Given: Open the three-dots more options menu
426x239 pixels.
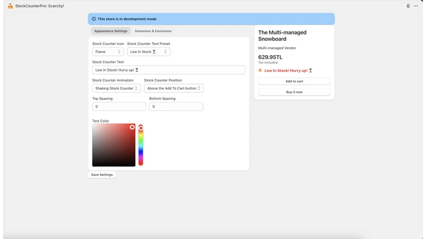Looking at the screenshot, I should [x=416, y=6].
